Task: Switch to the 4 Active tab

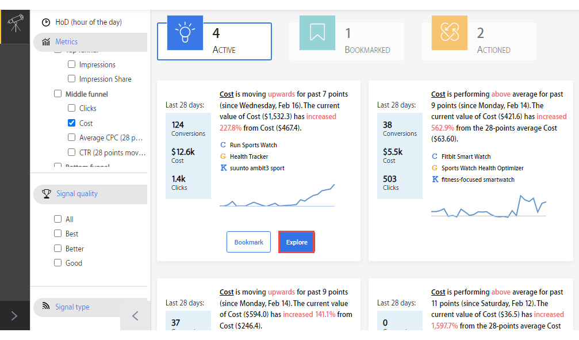Action: 214,41
